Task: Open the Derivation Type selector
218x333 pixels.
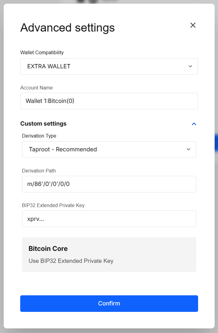Action: click(109, 149)
